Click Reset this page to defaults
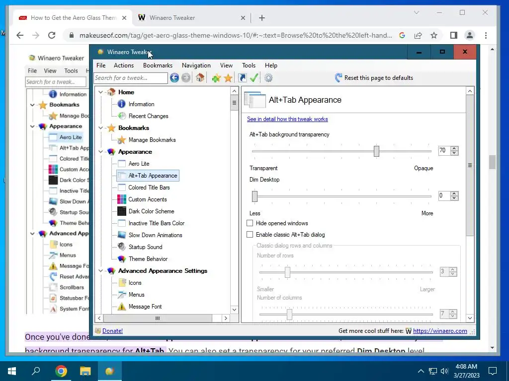 tap(374, 78)
